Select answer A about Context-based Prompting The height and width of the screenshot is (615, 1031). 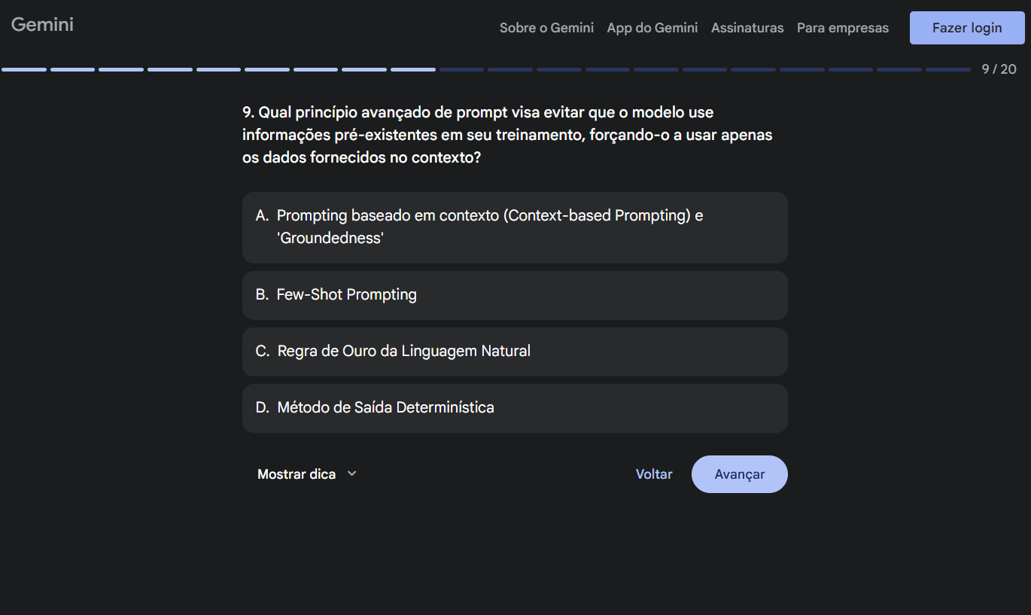point(515,227)
